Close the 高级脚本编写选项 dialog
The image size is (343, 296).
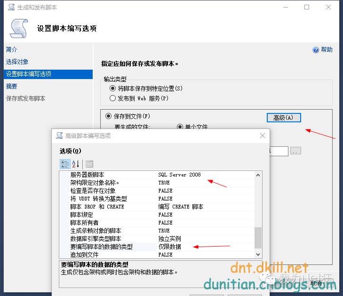click(263, 136)
